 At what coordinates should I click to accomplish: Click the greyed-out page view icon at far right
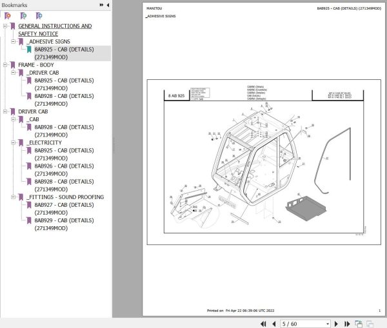point(370,323)
